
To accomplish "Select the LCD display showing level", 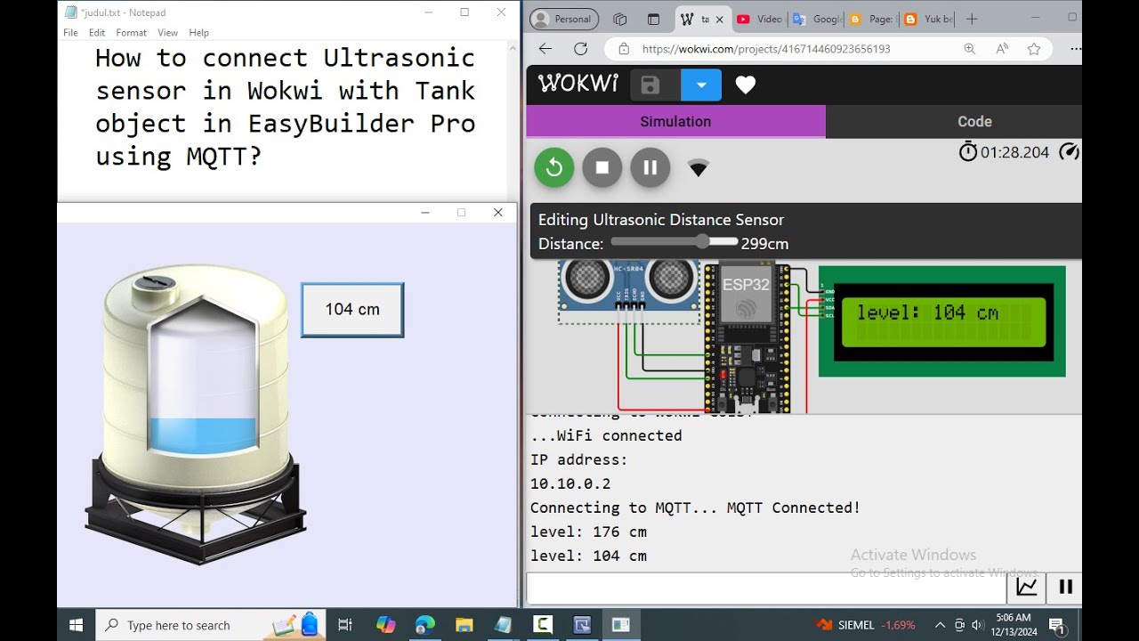I will [941, 321].
